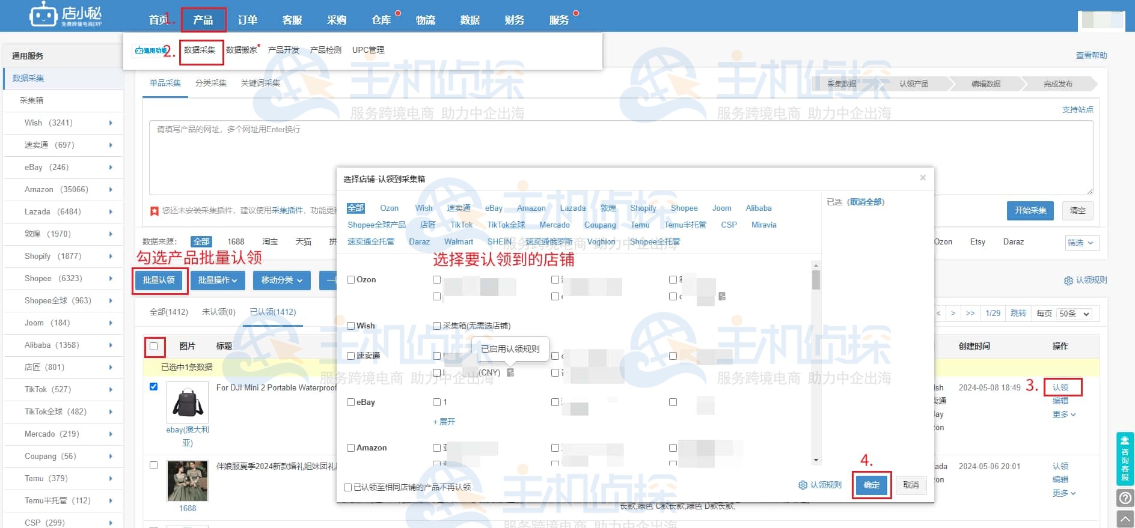The height and width of the screenshot is (528, 1135).
Task: Click the 批量认领 button
Action: point(159,280)
